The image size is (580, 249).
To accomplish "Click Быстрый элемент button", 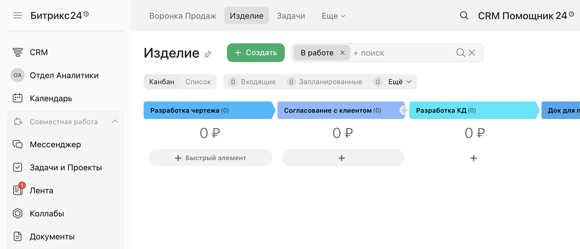I will tap(210, 158).
